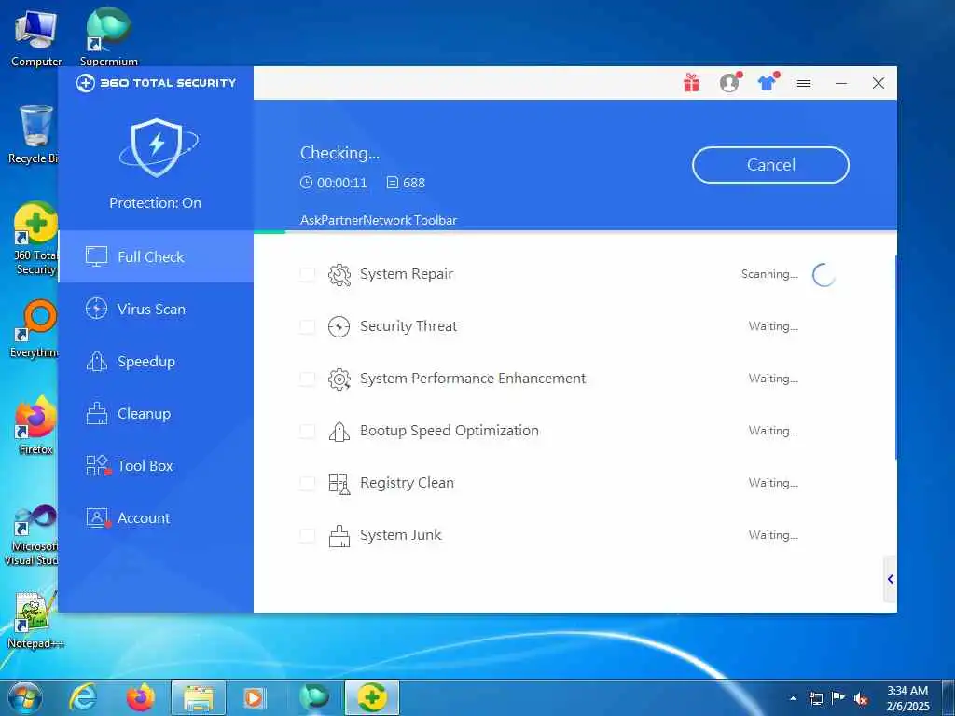Click the elapsed time 00:00:11

[x=341, y=183]
